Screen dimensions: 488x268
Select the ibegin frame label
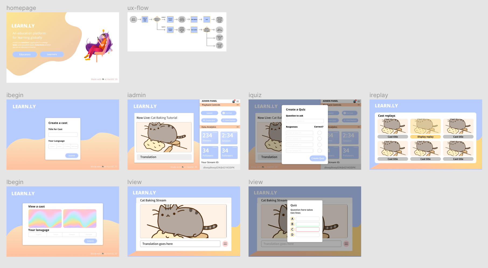click(x=15, y=95)
